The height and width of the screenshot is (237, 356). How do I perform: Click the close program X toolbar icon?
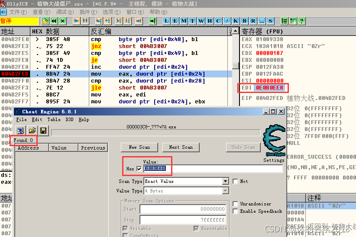pyautogui.click(x=63, y=21)
